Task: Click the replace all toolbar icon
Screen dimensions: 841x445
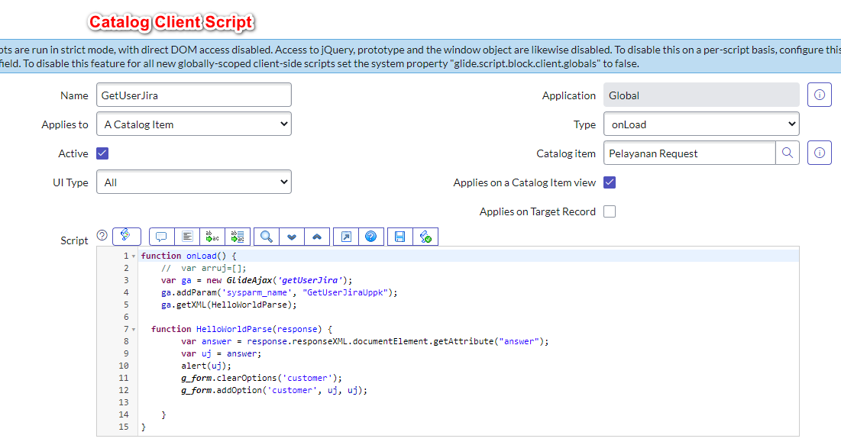Action: tap(238, 237)
